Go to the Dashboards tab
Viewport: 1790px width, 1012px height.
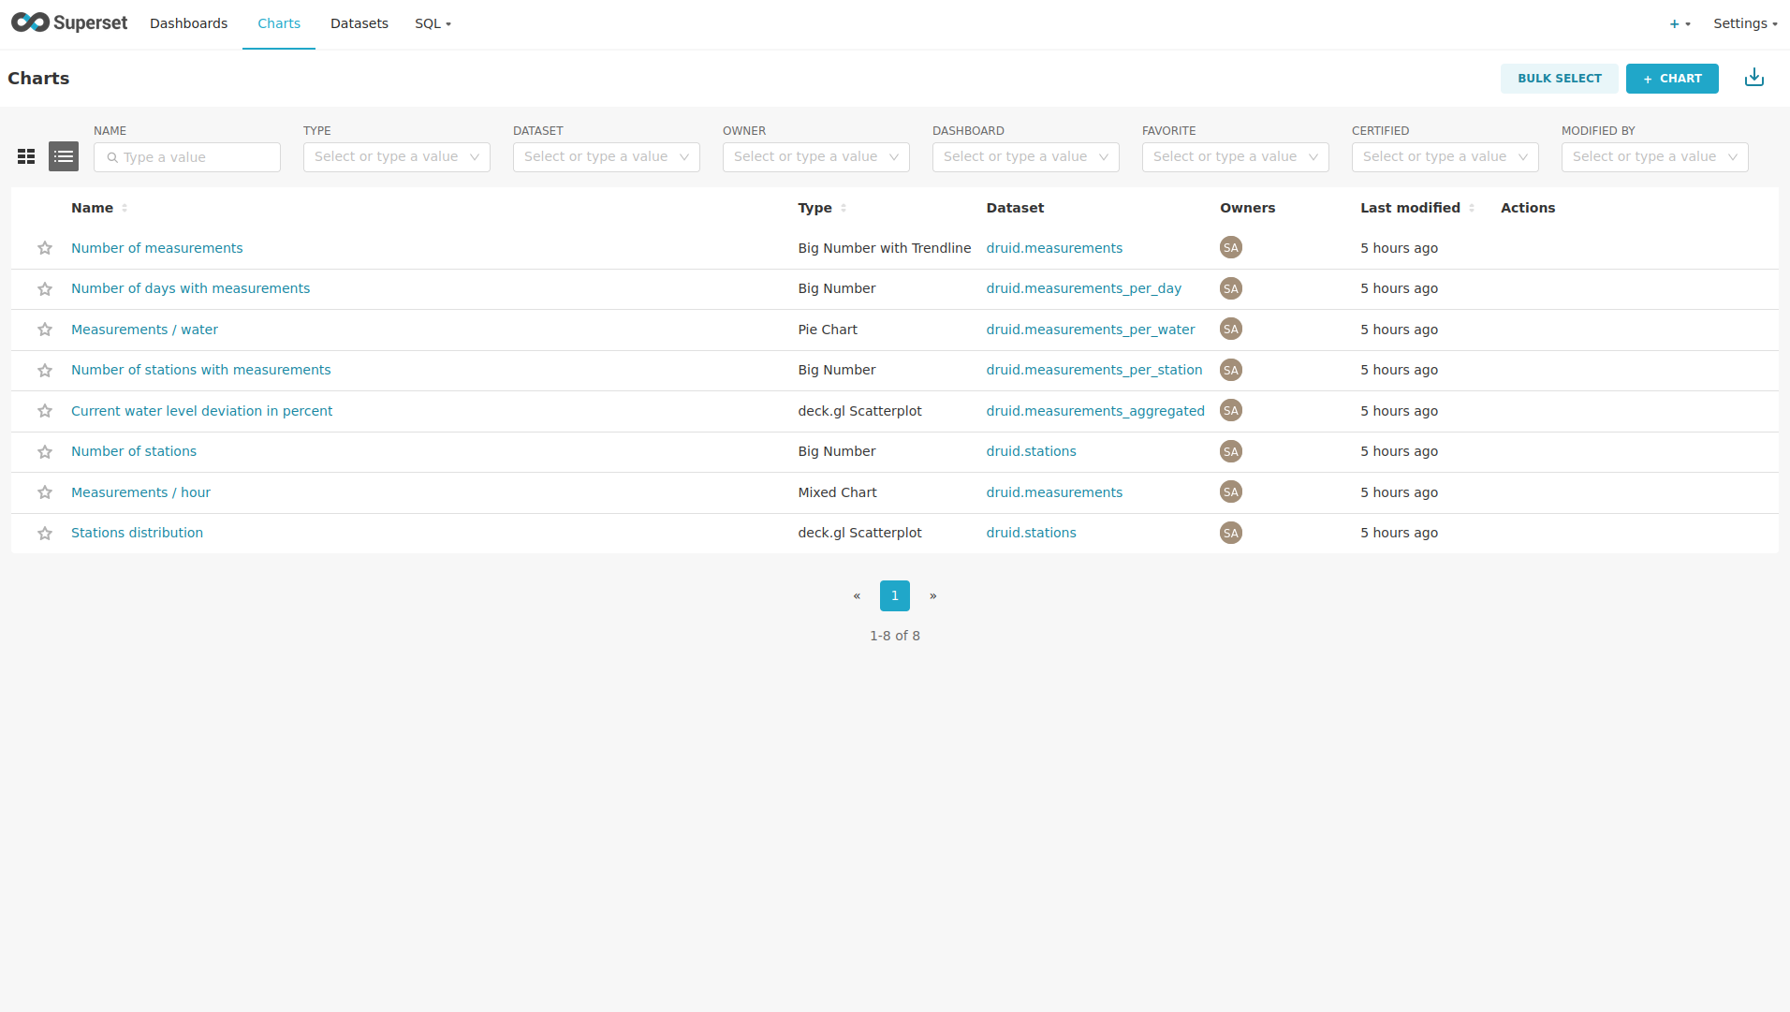188,23
